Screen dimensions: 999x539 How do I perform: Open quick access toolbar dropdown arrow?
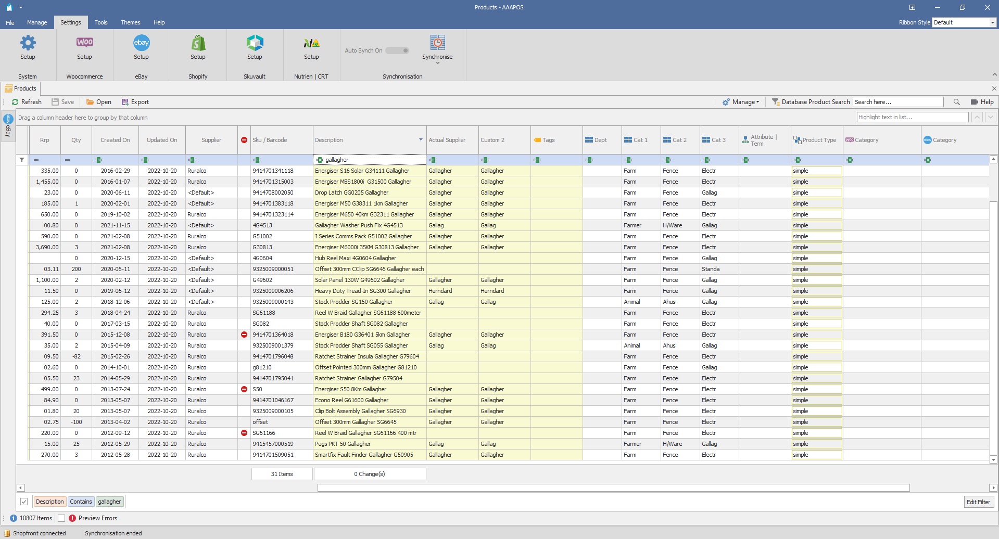click(21, 7)
